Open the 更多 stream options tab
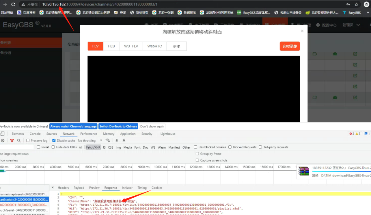The height and width of the screenshot is (215, 371). [177, 46]
